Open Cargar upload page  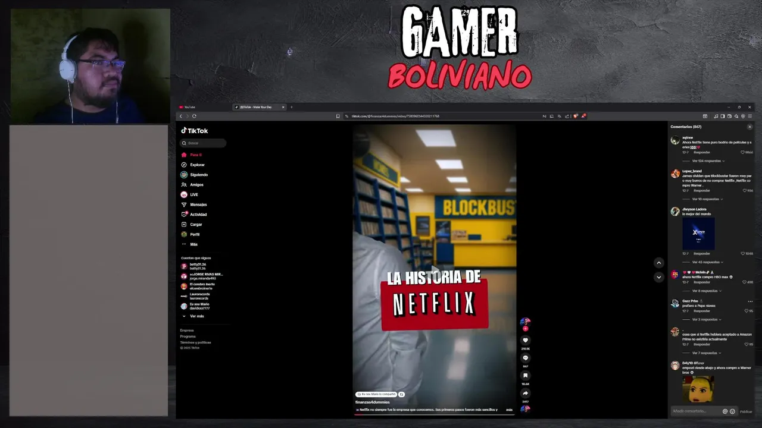(192, 225)
